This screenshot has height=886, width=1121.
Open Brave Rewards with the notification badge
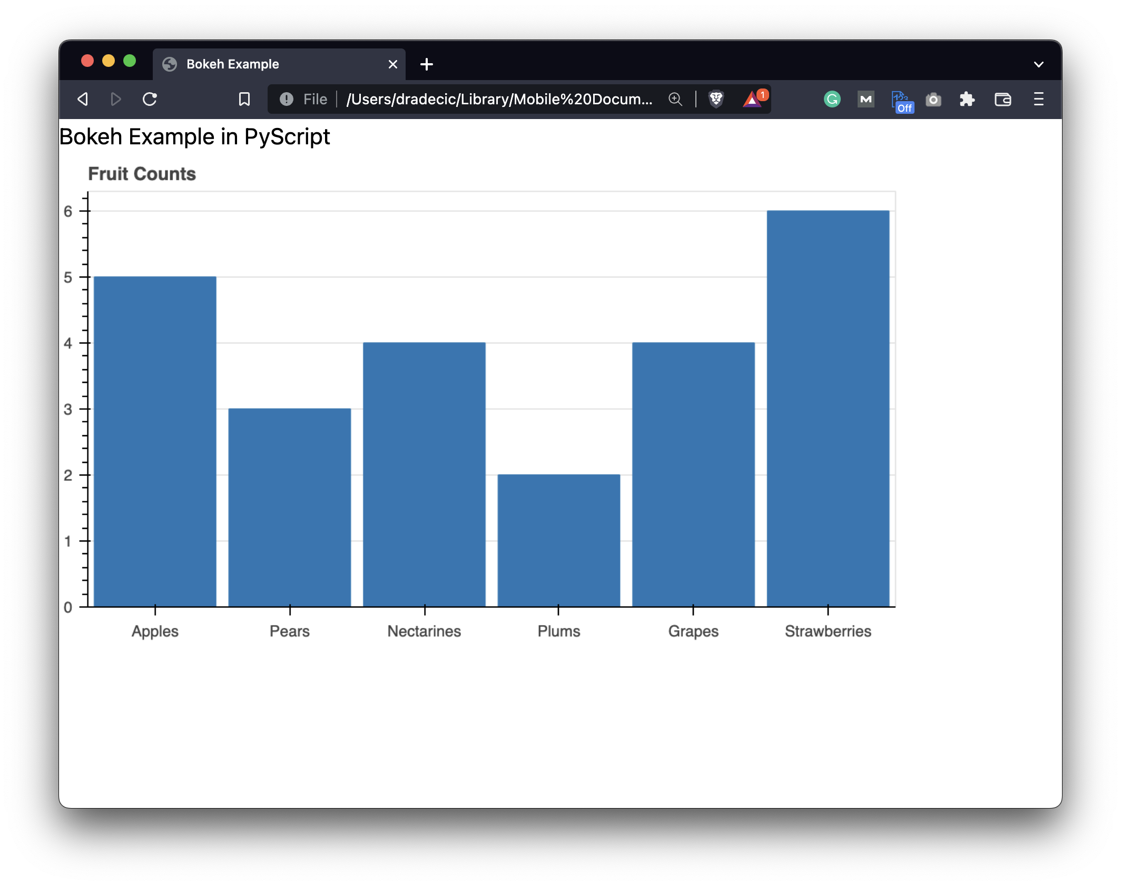[x=753, y=99]
